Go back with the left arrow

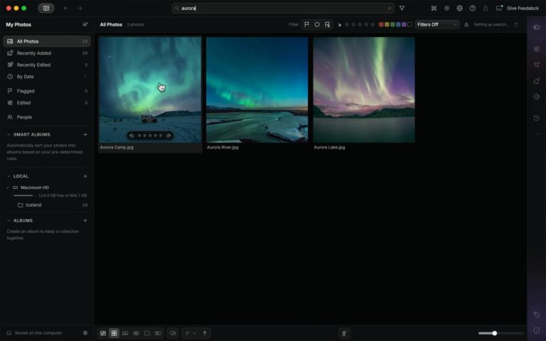pyautogui.click(x=66, y=8)
